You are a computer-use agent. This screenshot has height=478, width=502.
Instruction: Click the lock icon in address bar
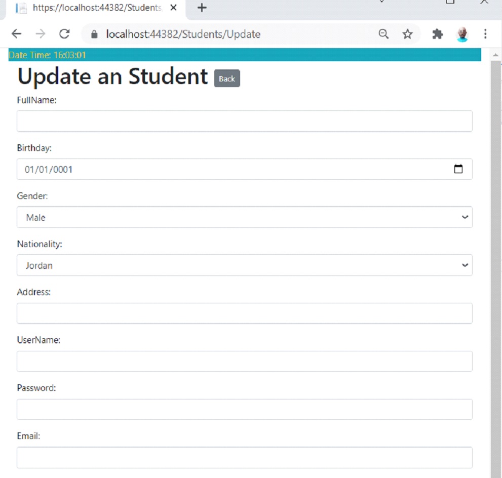click(94, 34)
